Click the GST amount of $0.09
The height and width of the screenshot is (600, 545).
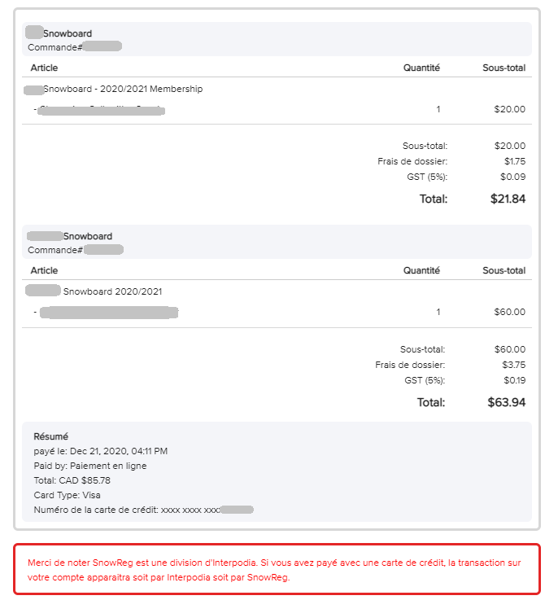[x=514, y=177]
